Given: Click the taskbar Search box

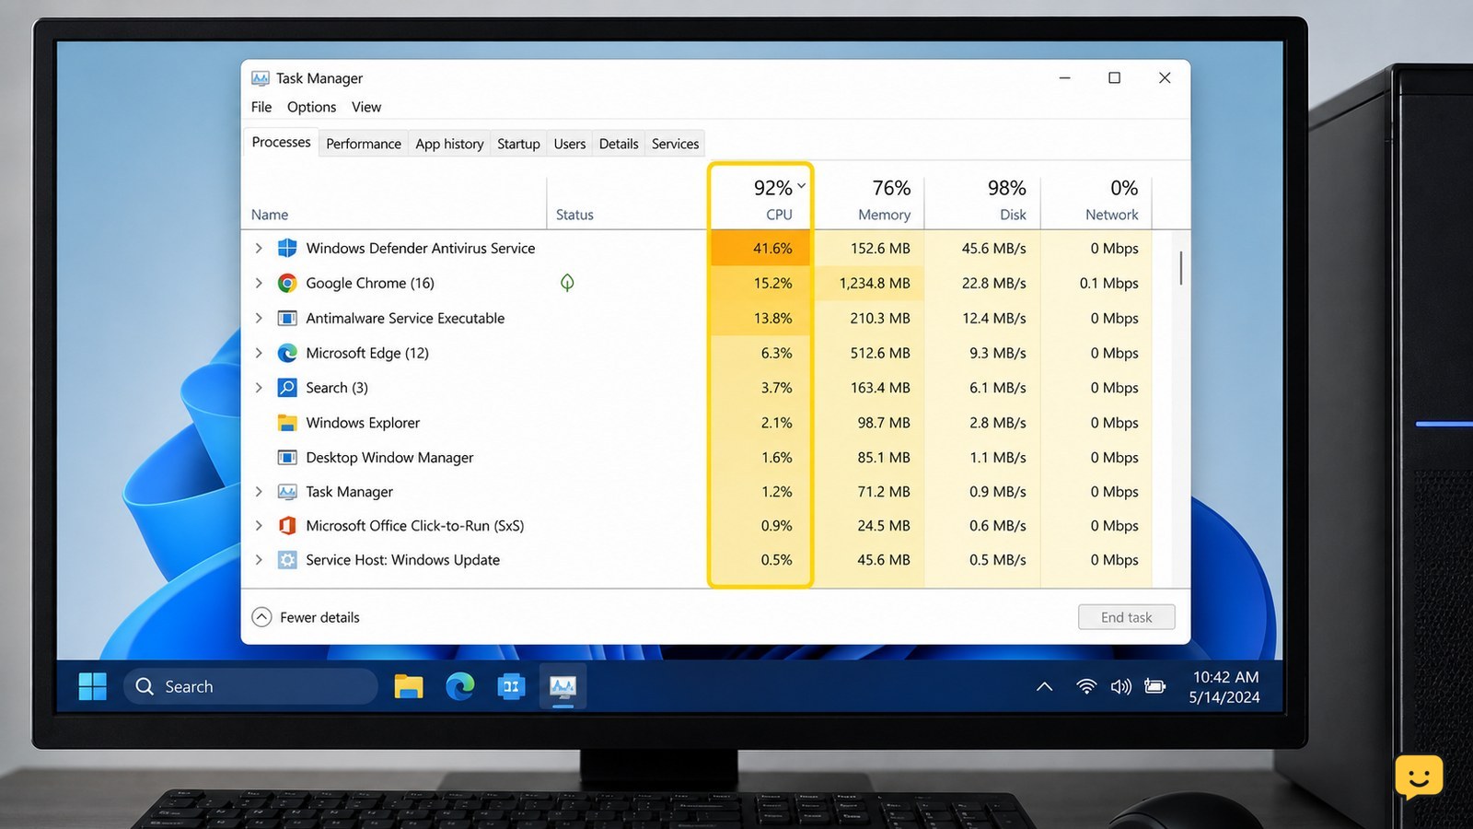Looking at the screenshot, I should click(x=250, y=686).
